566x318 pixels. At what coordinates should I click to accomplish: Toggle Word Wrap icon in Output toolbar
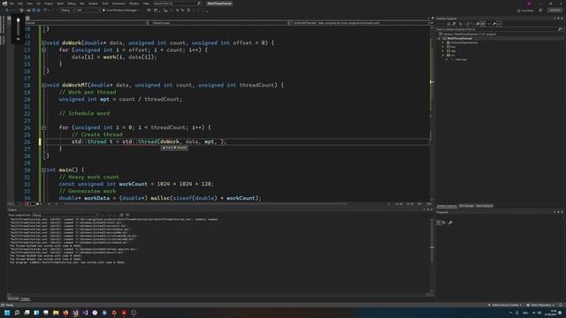[127, 215]
